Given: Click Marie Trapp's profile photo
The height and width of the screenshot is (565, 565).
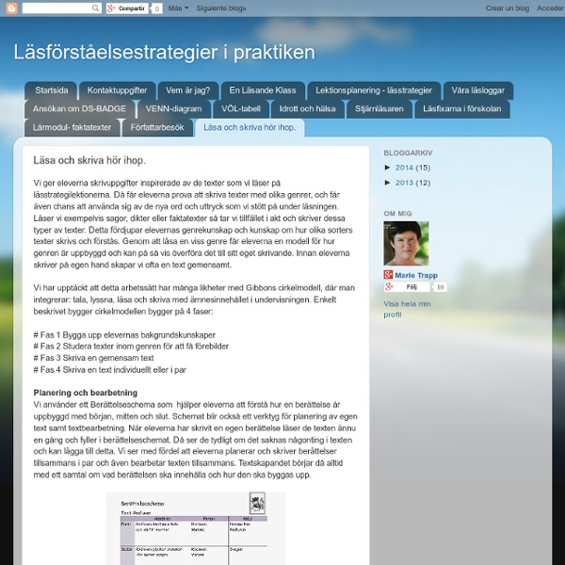Looking at the screenshot, I should click(406, 243).
